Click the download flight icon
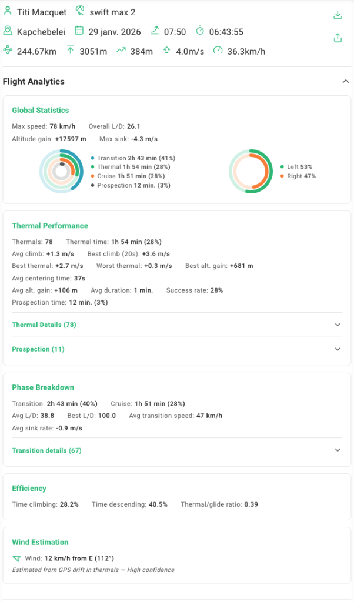Viewport: 354px width, 602px height. [x=338, y=15]
